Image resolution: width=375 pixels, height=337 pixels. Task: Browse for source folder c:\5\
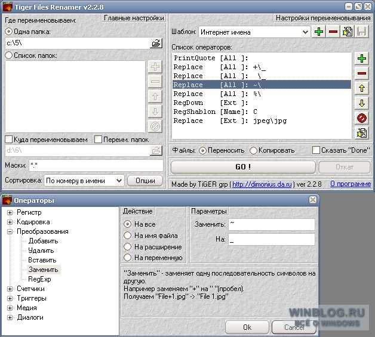pos(156,43)
